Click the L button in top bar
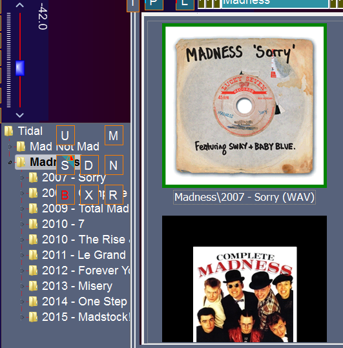Image resolution: width=343 pixels, height=348 pixels. pyautogui.click(x=185, y=5)
